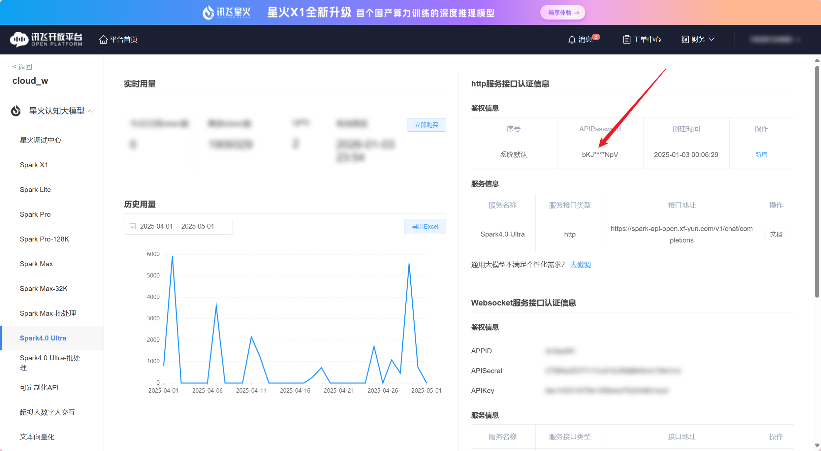Screen dimensions: 821x451
Task: Click the blurred user account name
Action: click(772, 40)
